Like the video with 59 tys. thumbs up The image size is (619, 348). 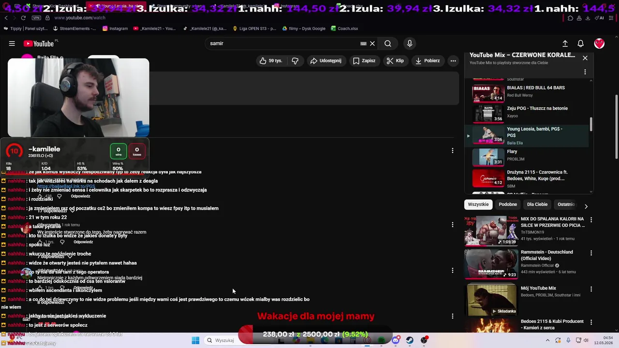271,61
